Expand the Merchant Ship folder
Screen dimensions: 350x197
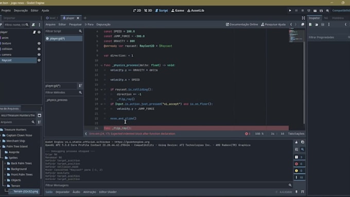tap(1, 141)
